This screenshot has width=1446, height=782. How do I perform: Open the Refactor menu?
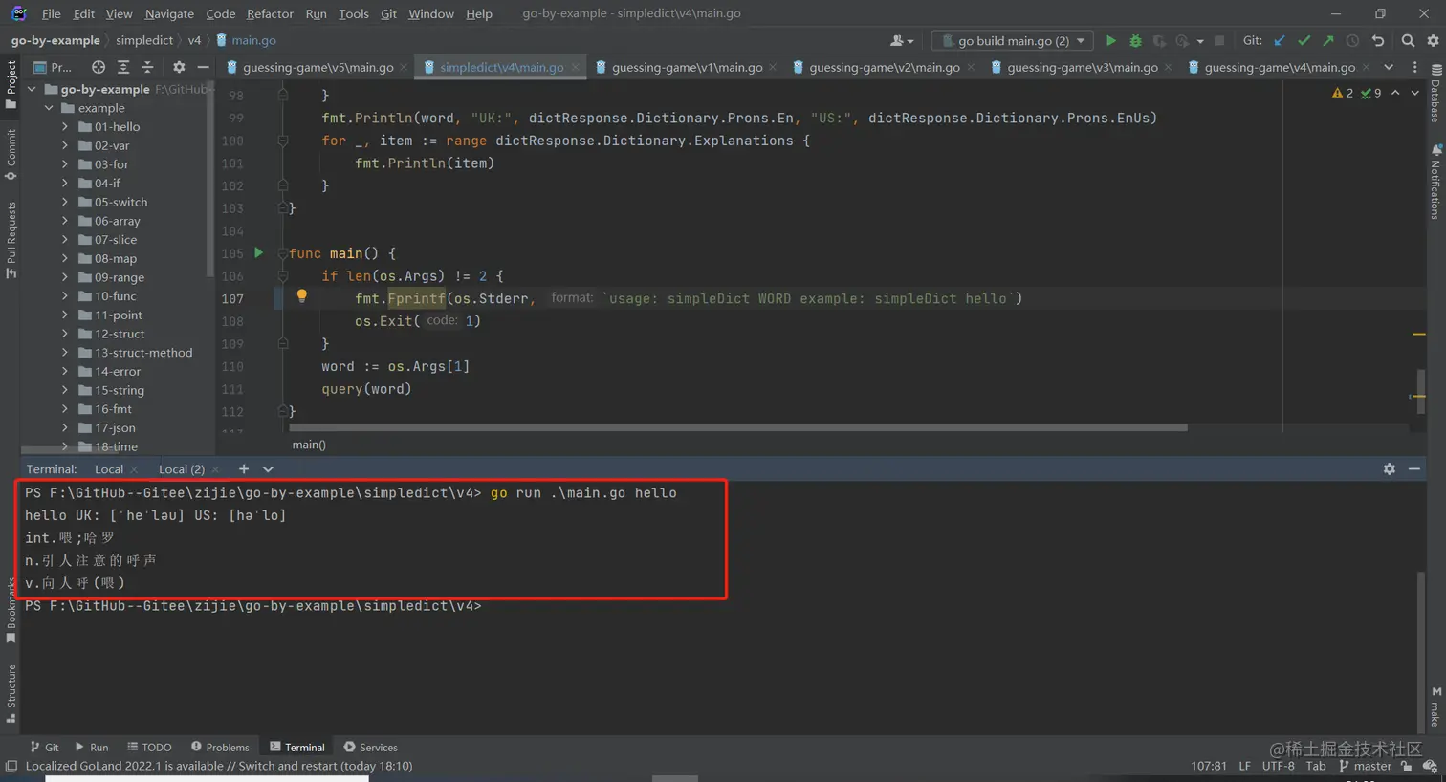(270, 13)
